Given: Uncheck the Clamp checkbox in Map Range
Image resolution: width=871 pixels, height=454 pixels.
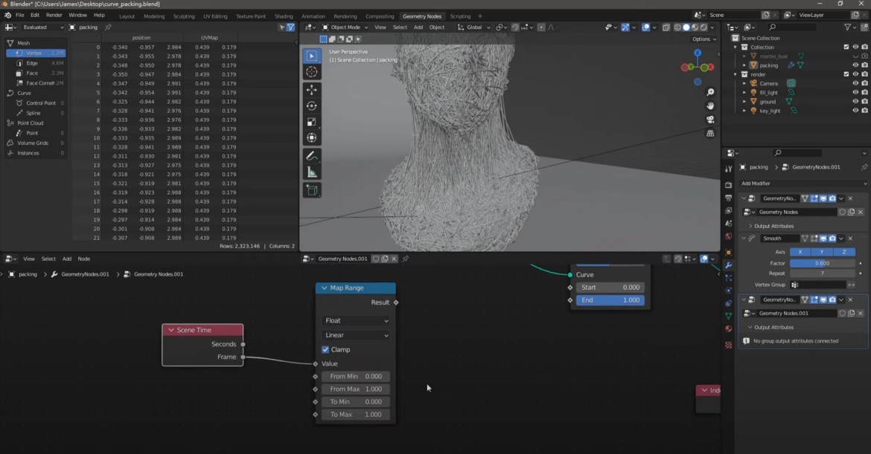Looking at the screenshot, I should pos(325,349).
